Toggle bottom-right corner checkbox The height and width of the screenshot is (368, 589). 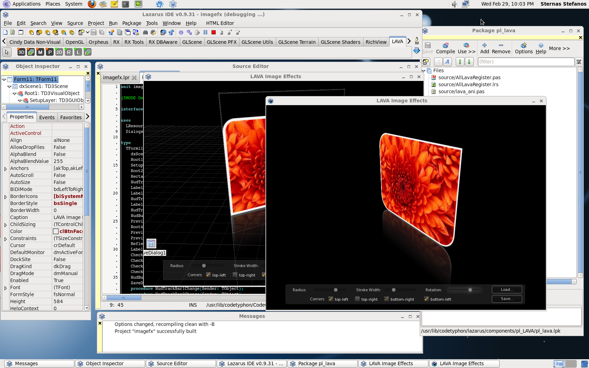(x=386, y=299)
